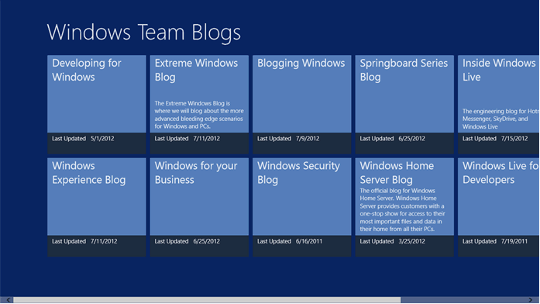Open the Windows Home Server Blog tile
The width and height of the screenshot is (540, 304).
tap(404, 207)
